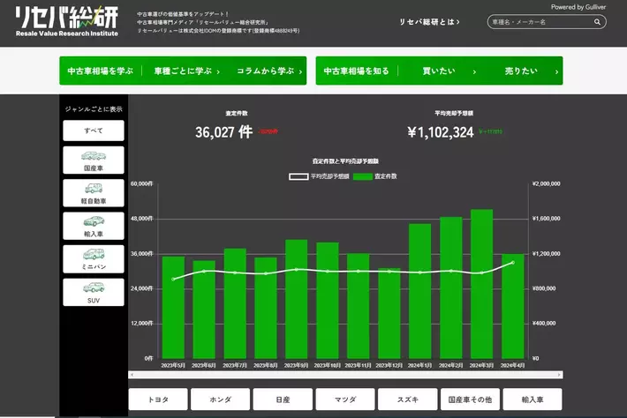Click the ¥1,102,324 average price value

point(441,132)
